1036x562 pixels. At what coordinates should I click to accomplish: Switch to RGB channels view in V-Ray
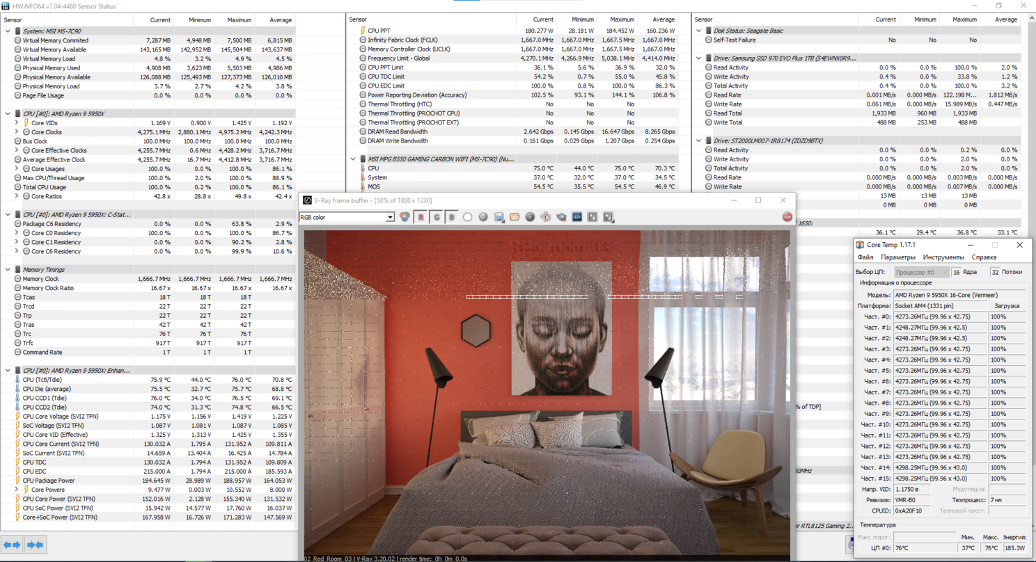(405, 217)
